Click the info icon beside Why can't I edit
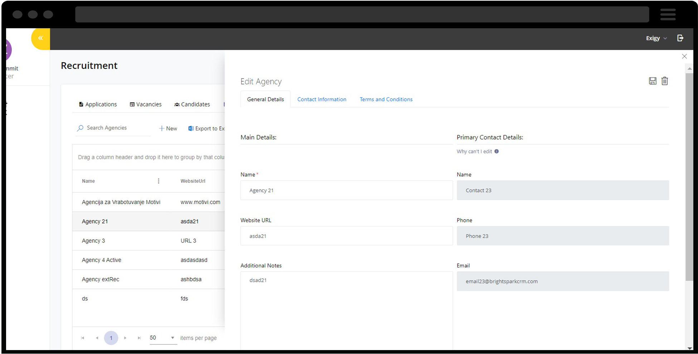This screenshot has height=354, width=698. (496, 151)
